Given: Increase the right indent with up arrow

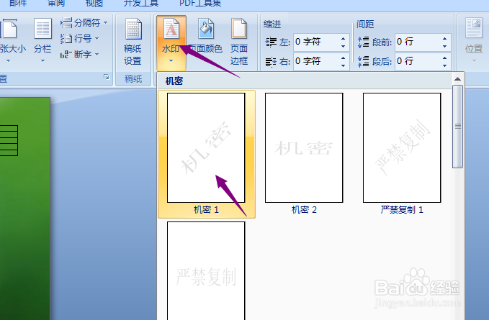Looking at the screenshot, I should tap(343, 58).
